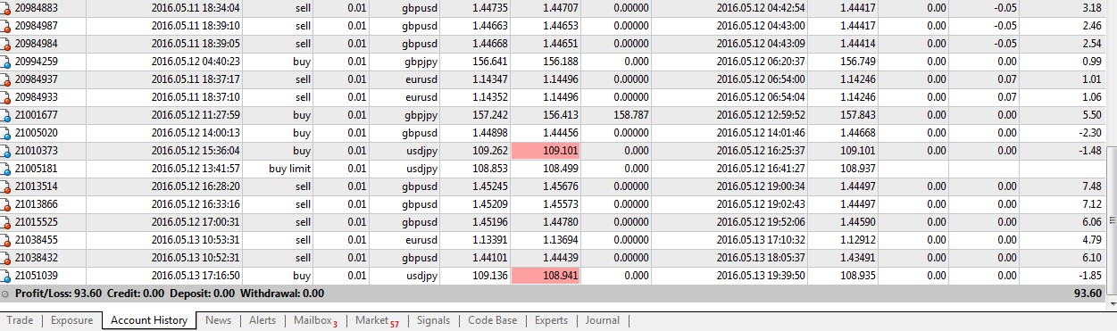
Task: Click the open price 1.13391
Action: 489,240
